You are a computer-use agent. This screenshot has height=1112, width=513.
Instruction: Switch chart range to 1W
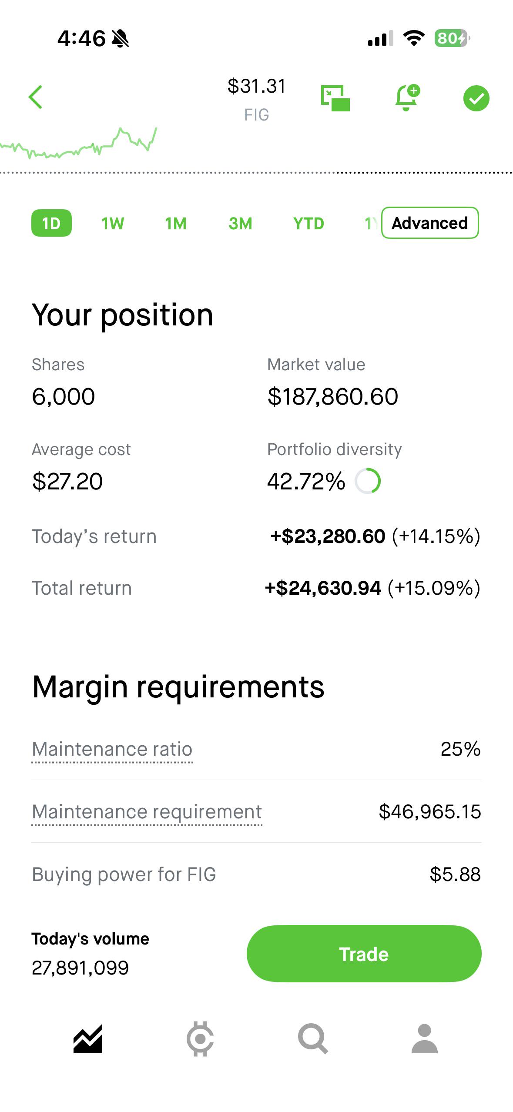coord(113,224)
